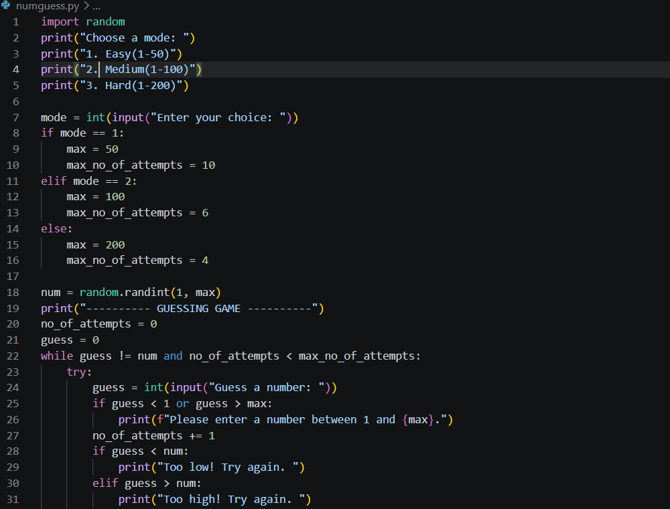Image resolution: width=670 pixels, height=509 pixels.
Task: Select line number 1 in gutter
Action: tap(16, 22)
